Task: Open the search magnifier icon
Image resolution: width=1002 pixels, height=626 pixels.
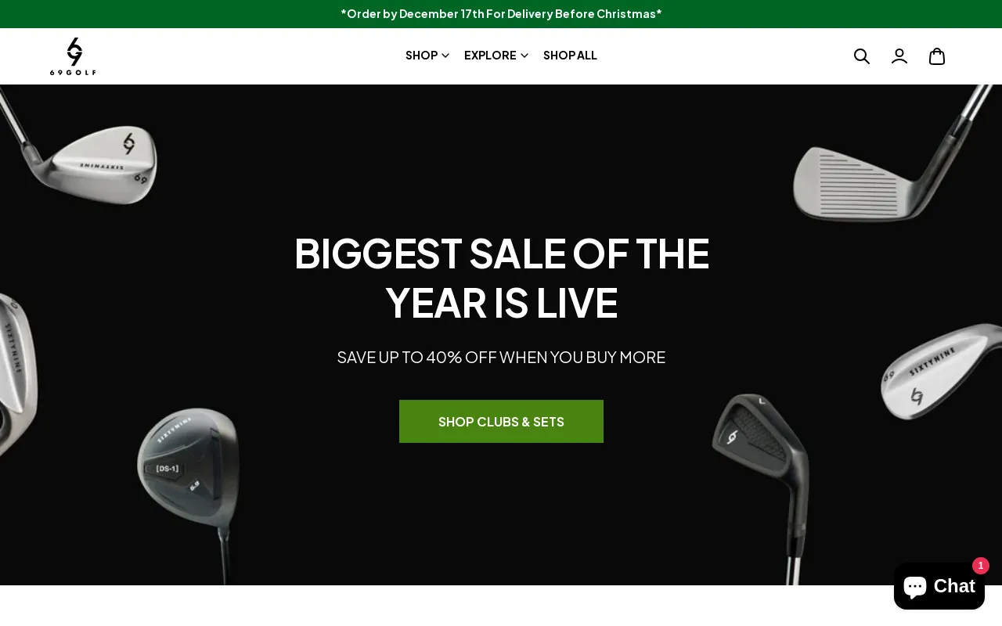Action: pos(861,56)
